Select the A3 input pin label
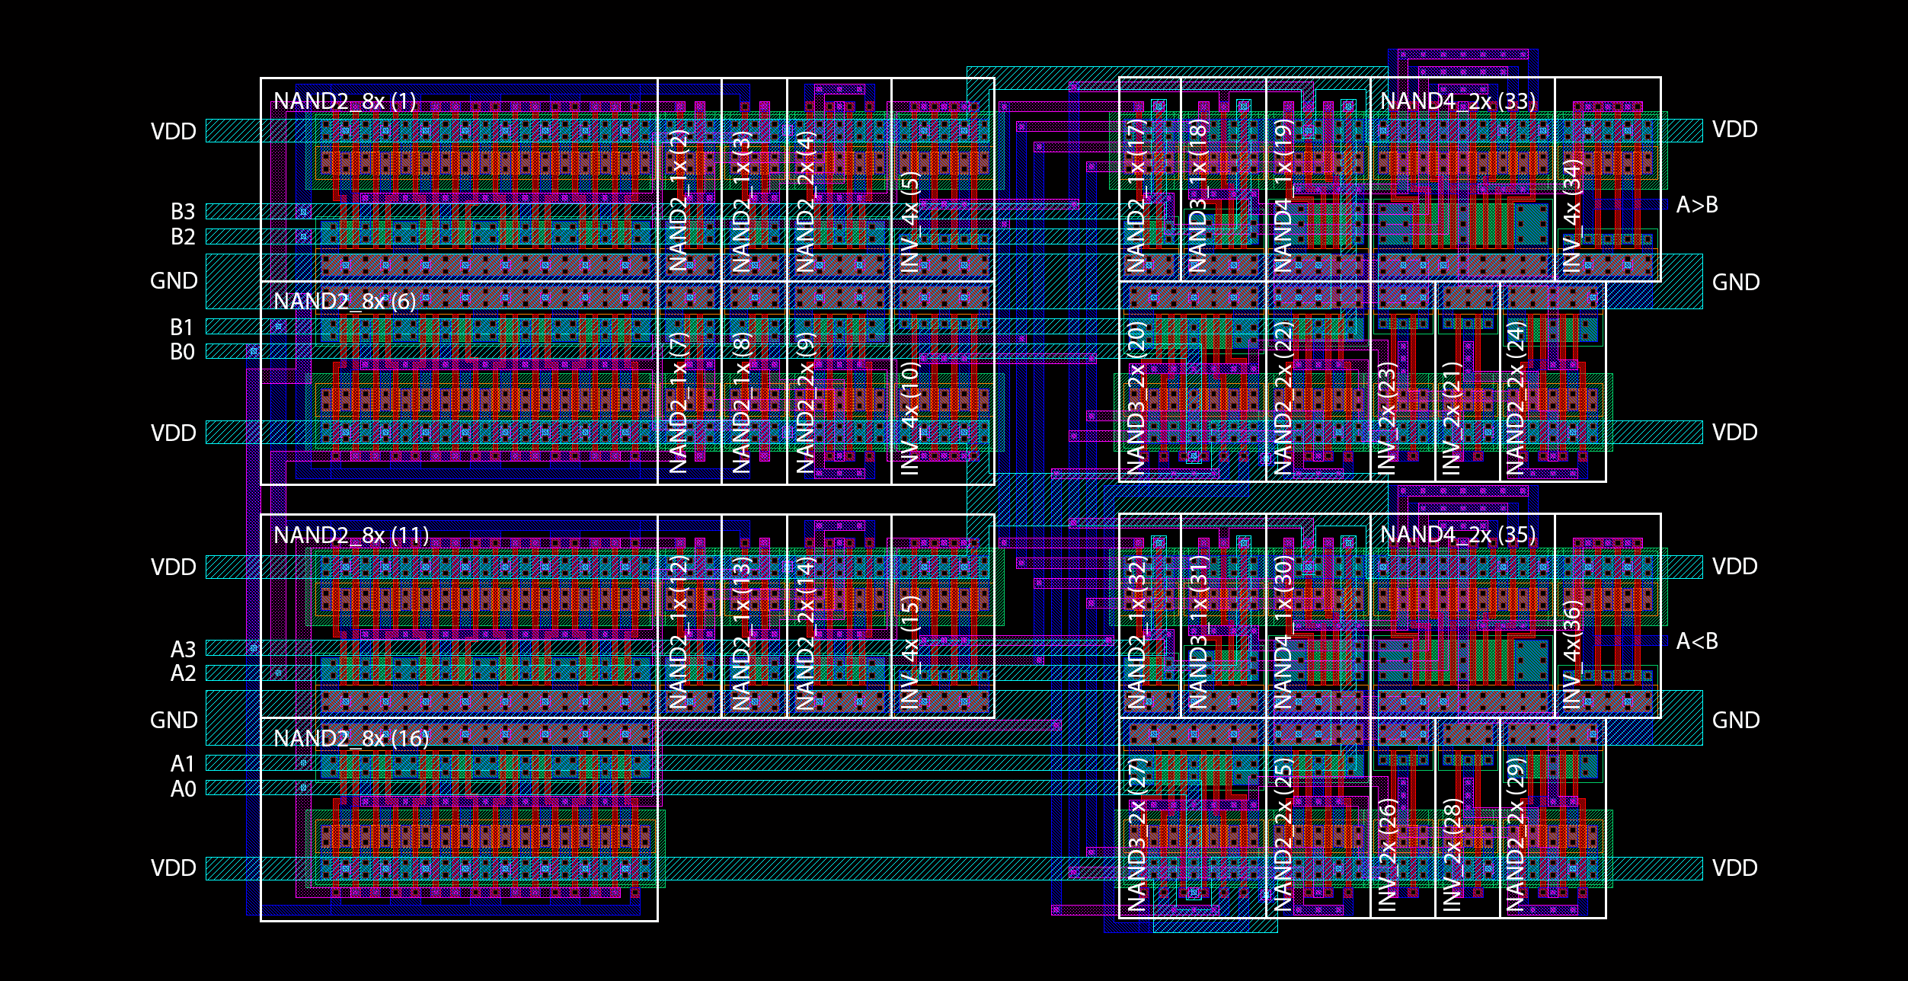 tap(183, 649)
